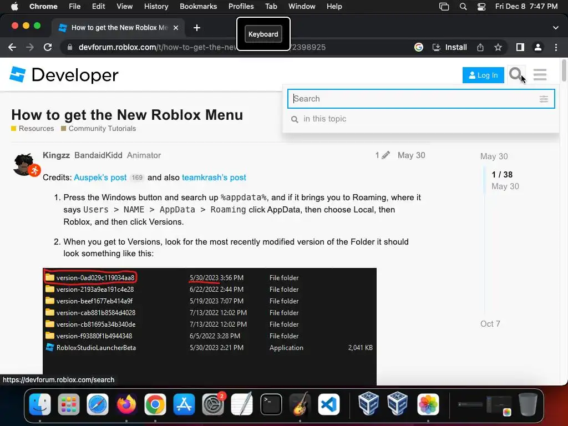The image size is (568, 426).
Task: Open the Edit menu
Action: coord(98,7)
